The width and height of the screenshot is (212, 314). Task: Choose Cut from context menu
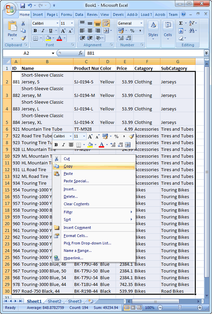click(94, 159)
